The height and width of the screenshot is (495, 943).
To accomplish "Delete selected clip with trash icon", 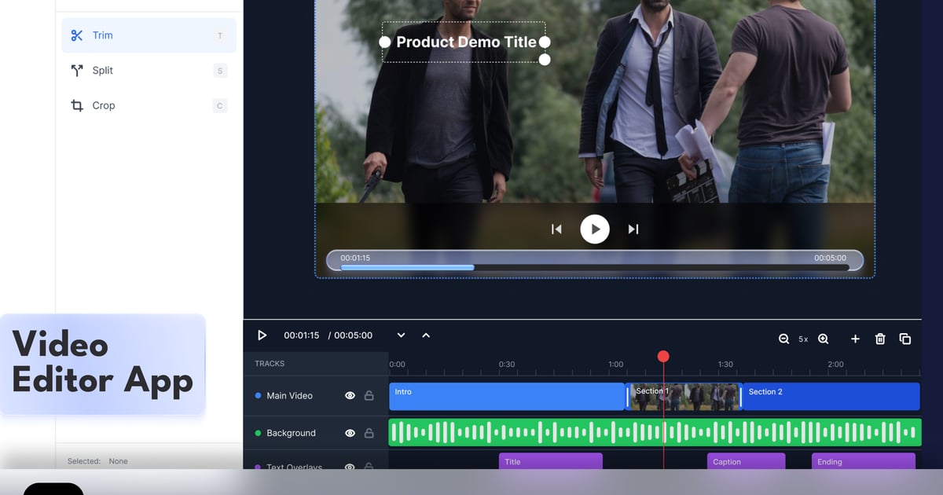I will point(880,339).
